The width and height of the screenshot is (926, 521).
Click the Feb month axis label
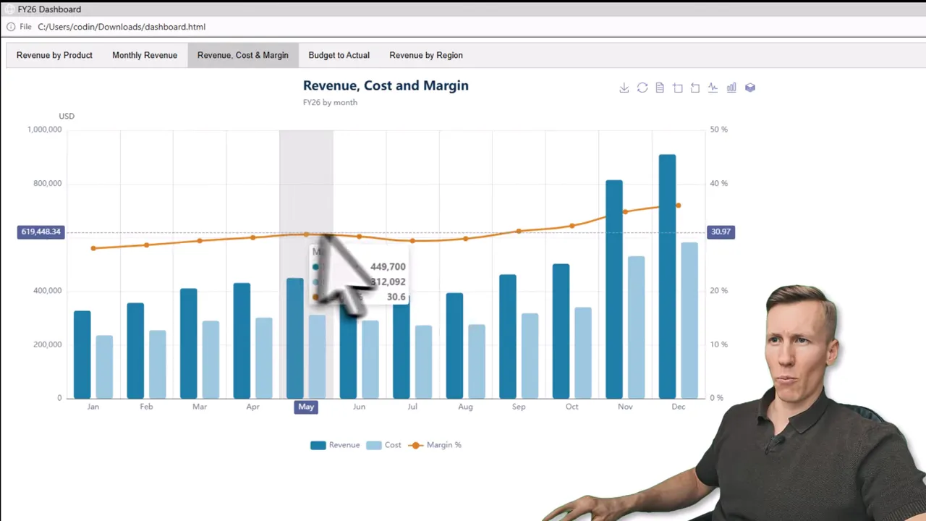pyautogui.click(x=146, y=407)
